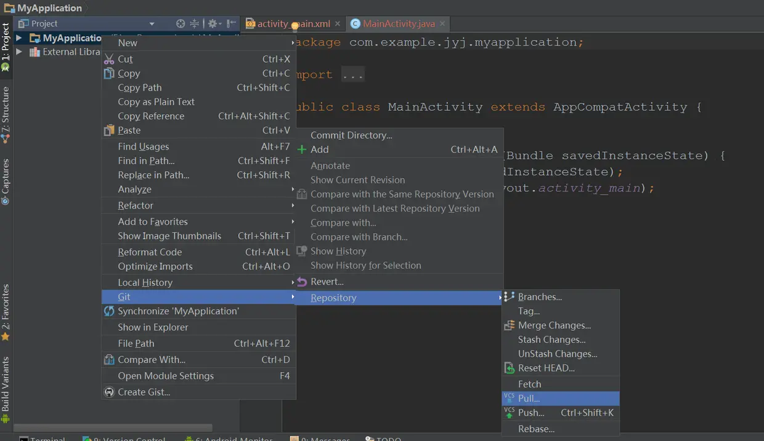The width and height of the screenshot is (764, 441).
Task: Click the Reset HEAD icon
Action: (509, 368)
